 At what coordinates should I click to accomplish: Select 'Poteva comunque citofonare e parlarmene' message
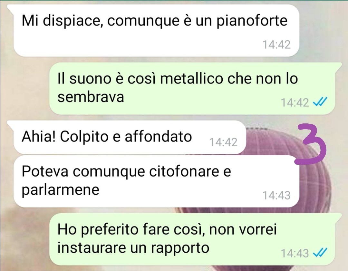tap(156, 181)
